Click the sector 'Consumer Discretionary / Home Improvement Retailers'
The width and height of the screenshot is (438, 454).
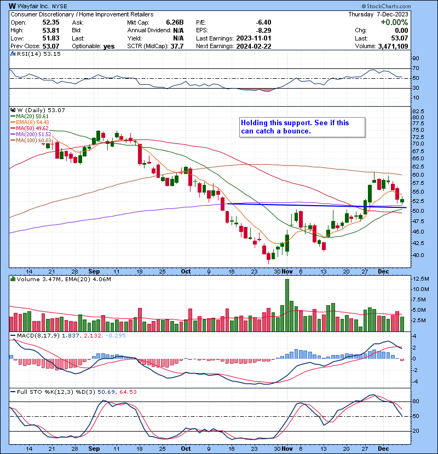[82, 14]
